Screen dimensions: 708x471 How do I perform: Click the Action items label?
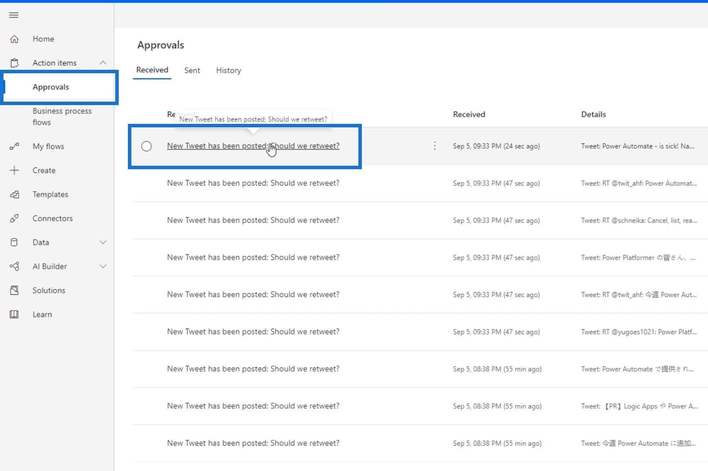tap(54, 63)
